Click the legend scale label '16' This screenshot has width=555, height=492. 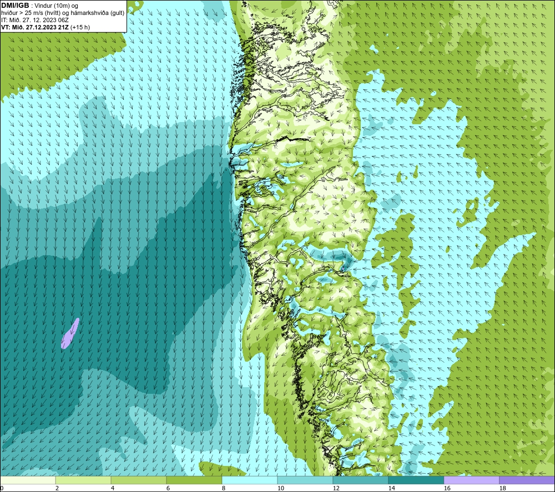[x=447, y=488]
